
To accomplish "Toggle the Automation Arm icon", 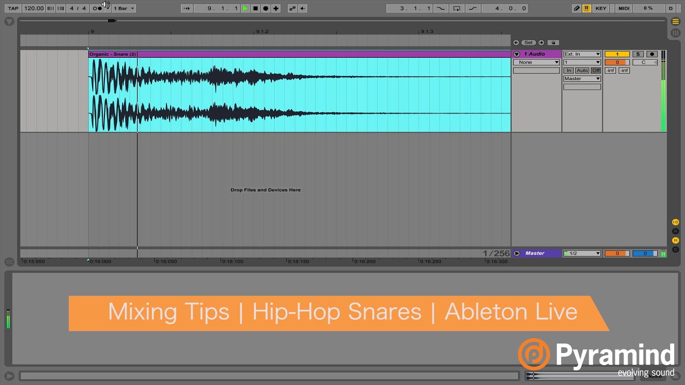I will point(292,8).
